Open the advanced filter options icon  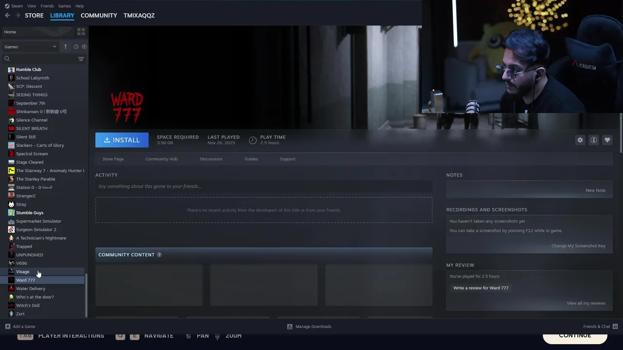(x=81, y=59)
